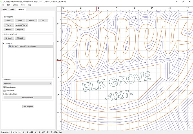Viewport: 193px width, 134px height.
Task: Click the Pocket toolpath button
Action: click(x=20, y=21)
